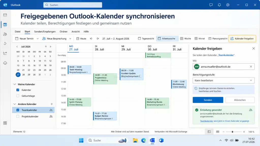The width and height of the screenshot is (260, 146).
Task: Open the Senden/Empfangen tab
Action: pos(45,31)
